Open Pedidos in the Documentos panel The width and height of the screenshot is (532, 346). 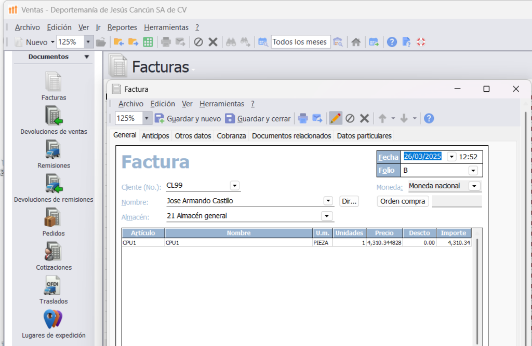coord(54,218)
